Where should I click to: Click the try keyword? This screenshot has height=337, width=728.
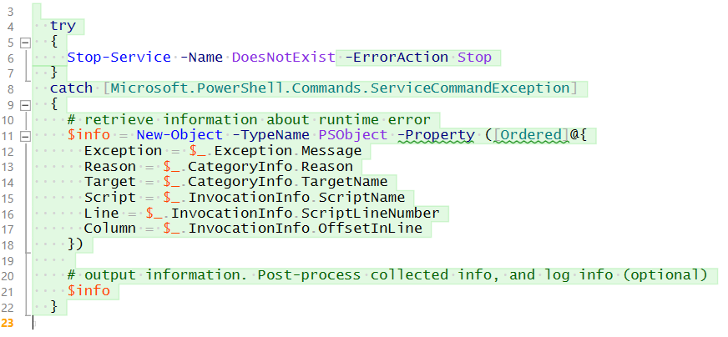click(x=63, y=26)
